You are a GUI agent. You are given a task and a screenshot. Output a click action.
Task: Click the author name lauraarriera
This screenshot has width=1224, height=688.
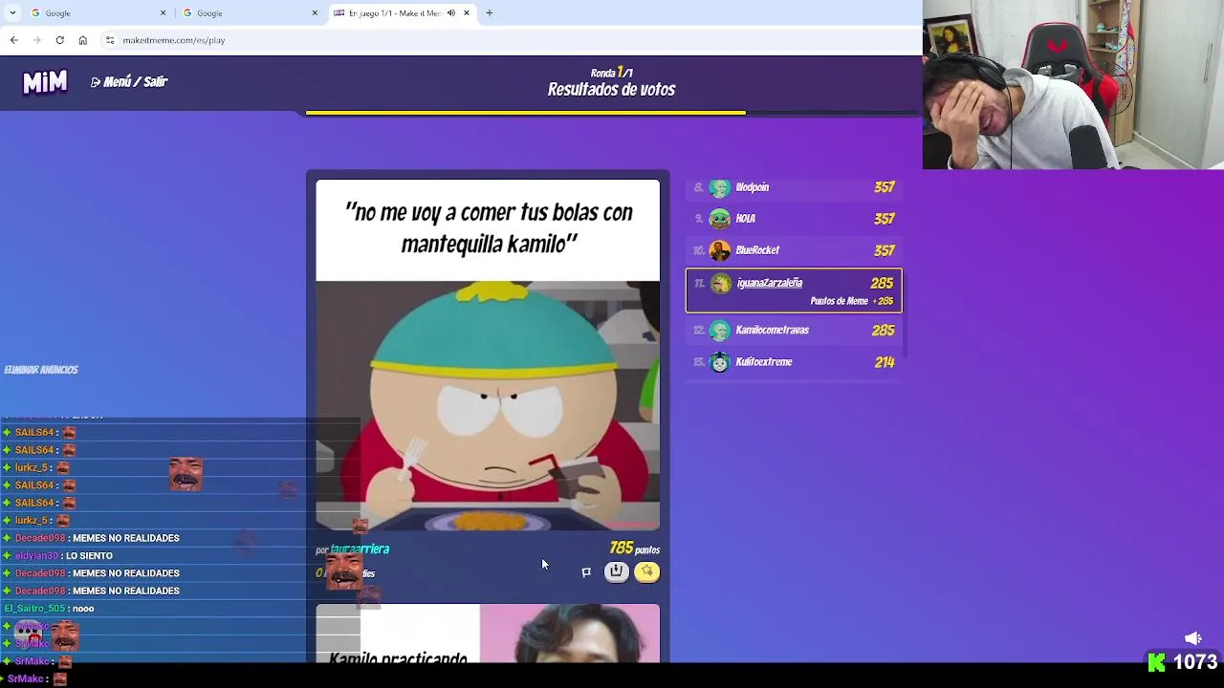click(x=360, y=549)
